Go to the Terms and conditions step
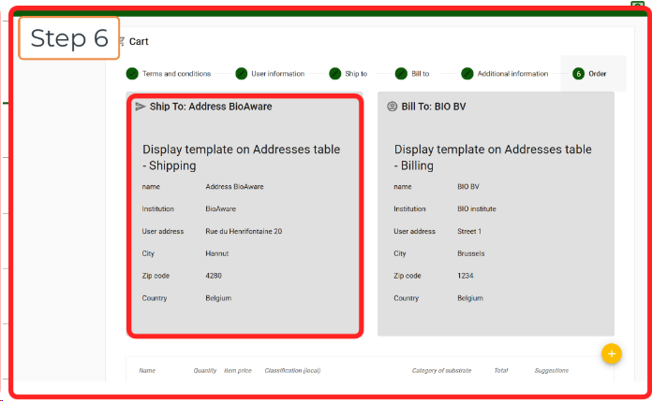Screen dimensions: 652x401 pos(132,73)
